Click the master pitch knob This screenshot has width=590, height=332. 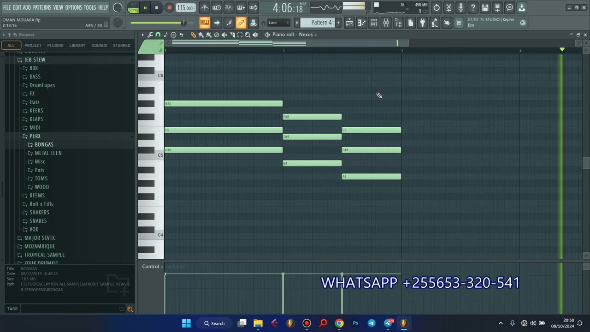[118, 23]
